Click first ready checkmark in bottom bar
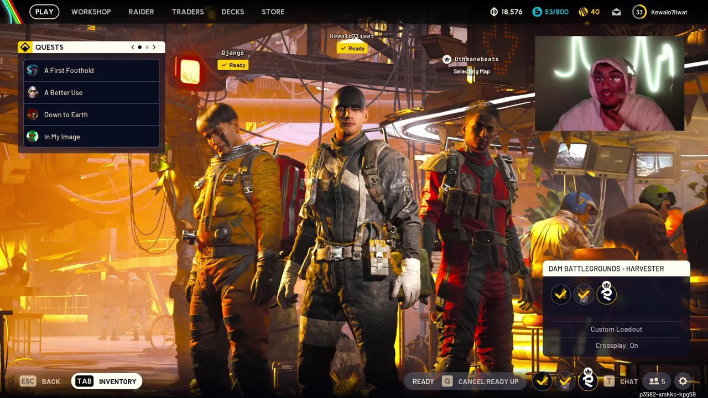Screen dimensions: 708x398 tap(543, 380)
